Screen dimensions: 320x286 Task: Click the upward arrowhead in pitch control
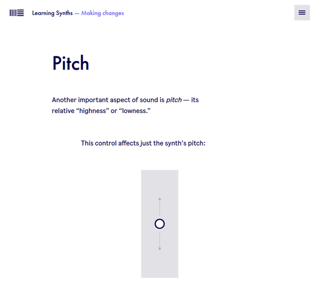pos(160,199)
